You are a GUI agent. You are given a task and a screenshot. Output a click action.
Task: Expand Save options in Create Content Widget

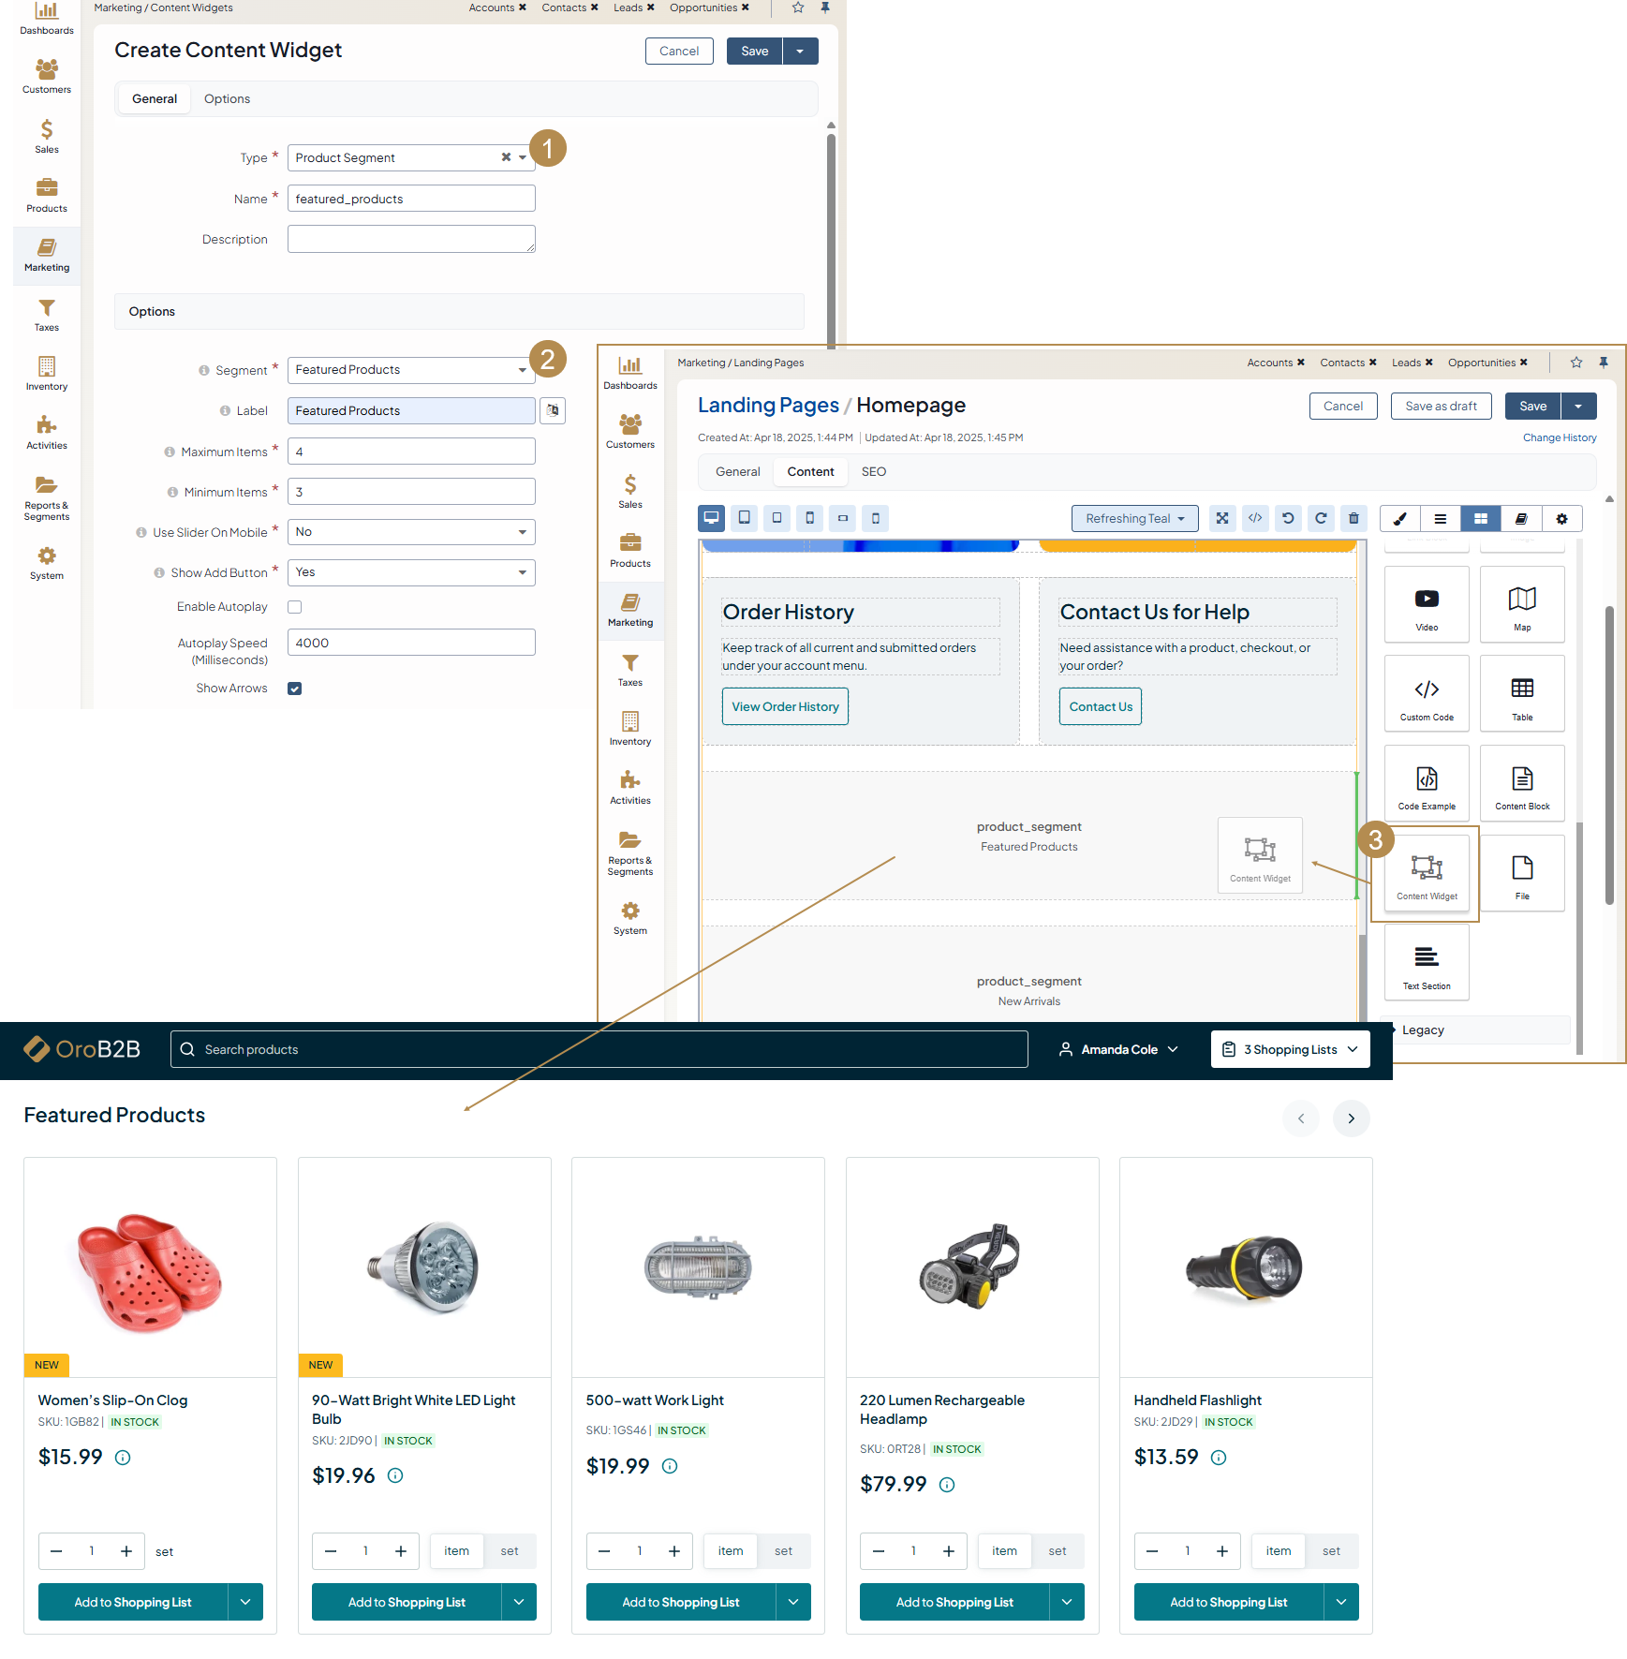[801, 52]
